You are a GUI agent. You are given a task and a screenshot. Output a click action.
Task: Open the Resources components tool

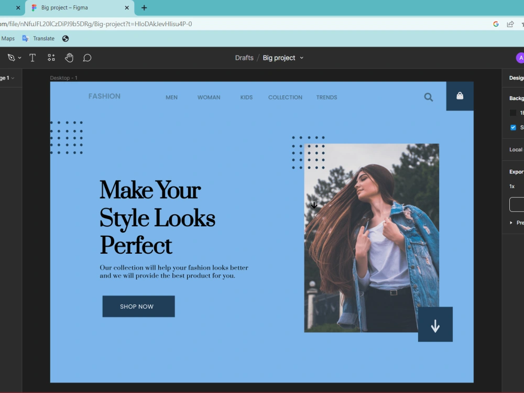tap(51, 58)
